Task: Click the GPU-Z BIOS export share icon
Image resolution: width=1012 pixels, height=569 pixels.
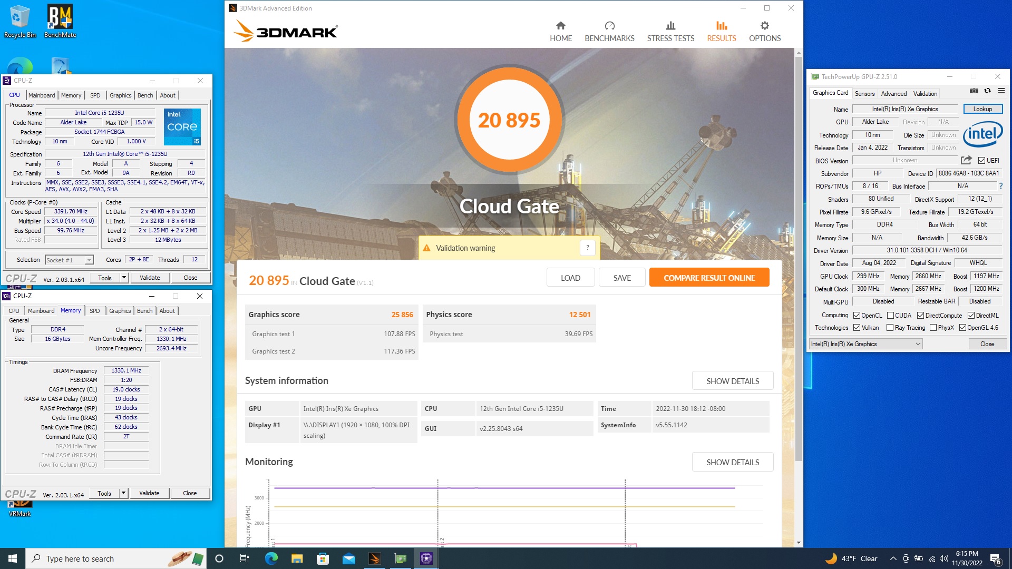Action: tap(966, 160)
